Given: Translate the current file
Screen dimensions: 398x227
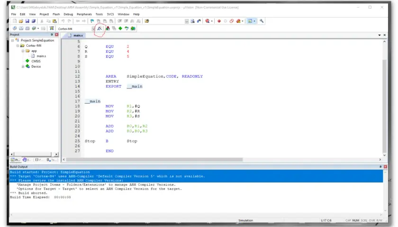Looking at the screenshot, I should [15, 28].
